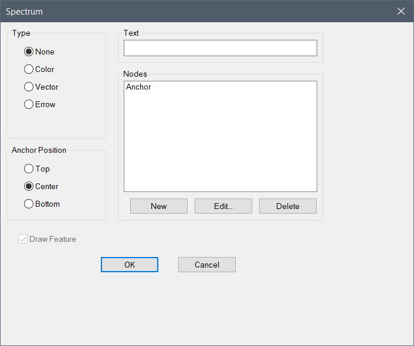Click the Nodes group label
The image size is (414, 346).
pos(135,74)
